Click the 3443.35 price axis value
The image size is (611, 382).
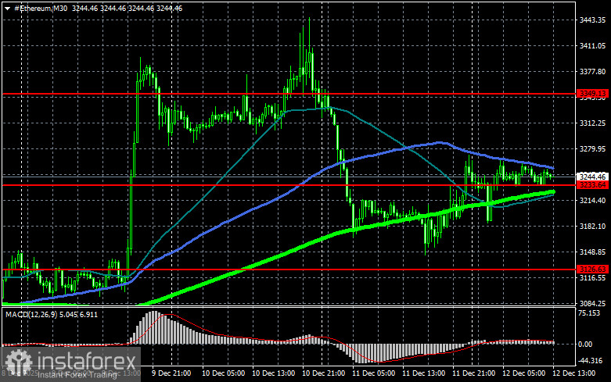tap(593, 20)
